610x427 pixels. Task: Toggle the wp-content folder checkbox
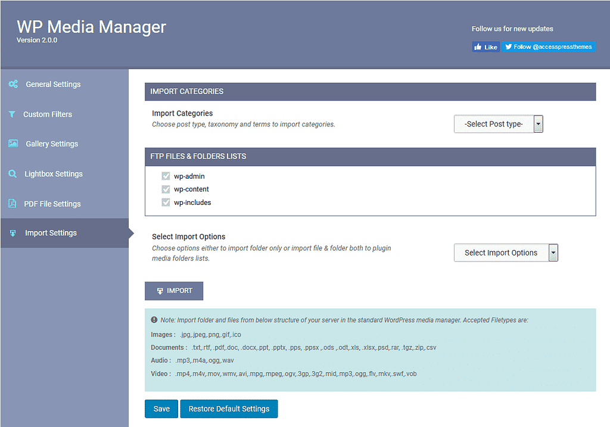[166, 189]
